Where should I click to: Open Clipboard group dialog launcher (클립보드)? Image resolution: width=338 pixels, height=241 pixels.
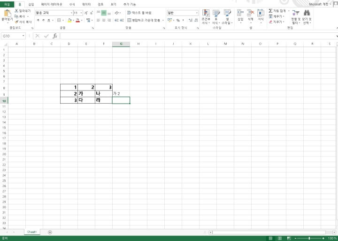[x=32, y=28]
